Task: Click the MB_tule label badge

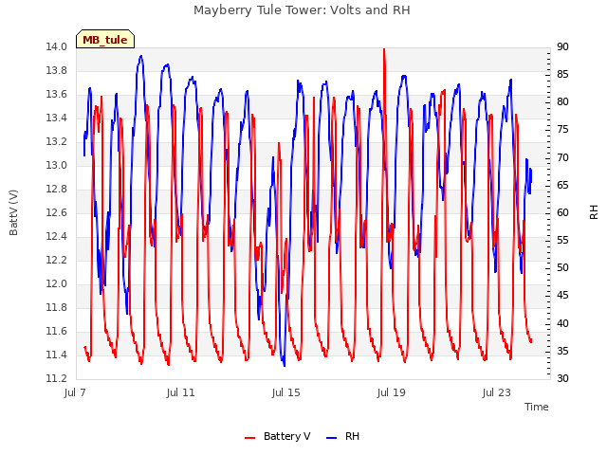Action: pos(105,39)
